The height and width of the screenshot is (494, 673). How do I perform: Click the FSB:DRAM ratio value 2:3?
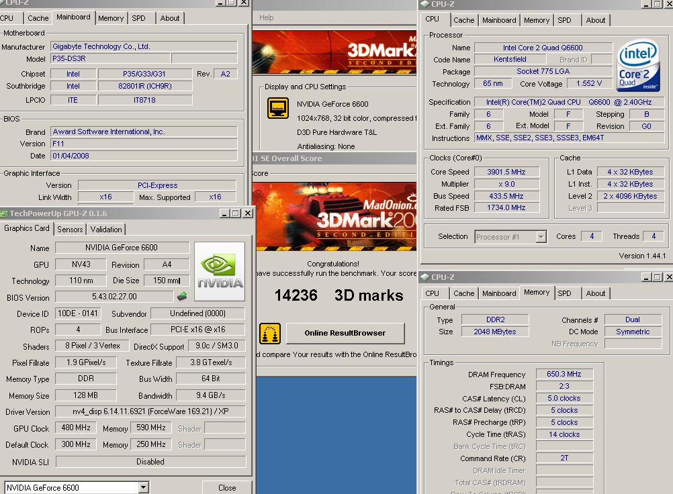[564, 386]
